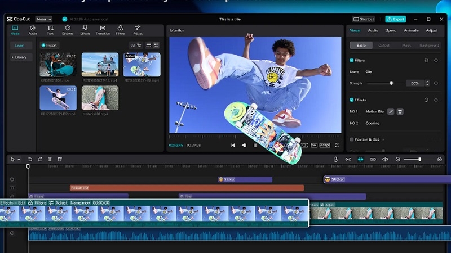451x253 pixels.
Task: Pause playback in the Monitor
Action: coord(255,145)
